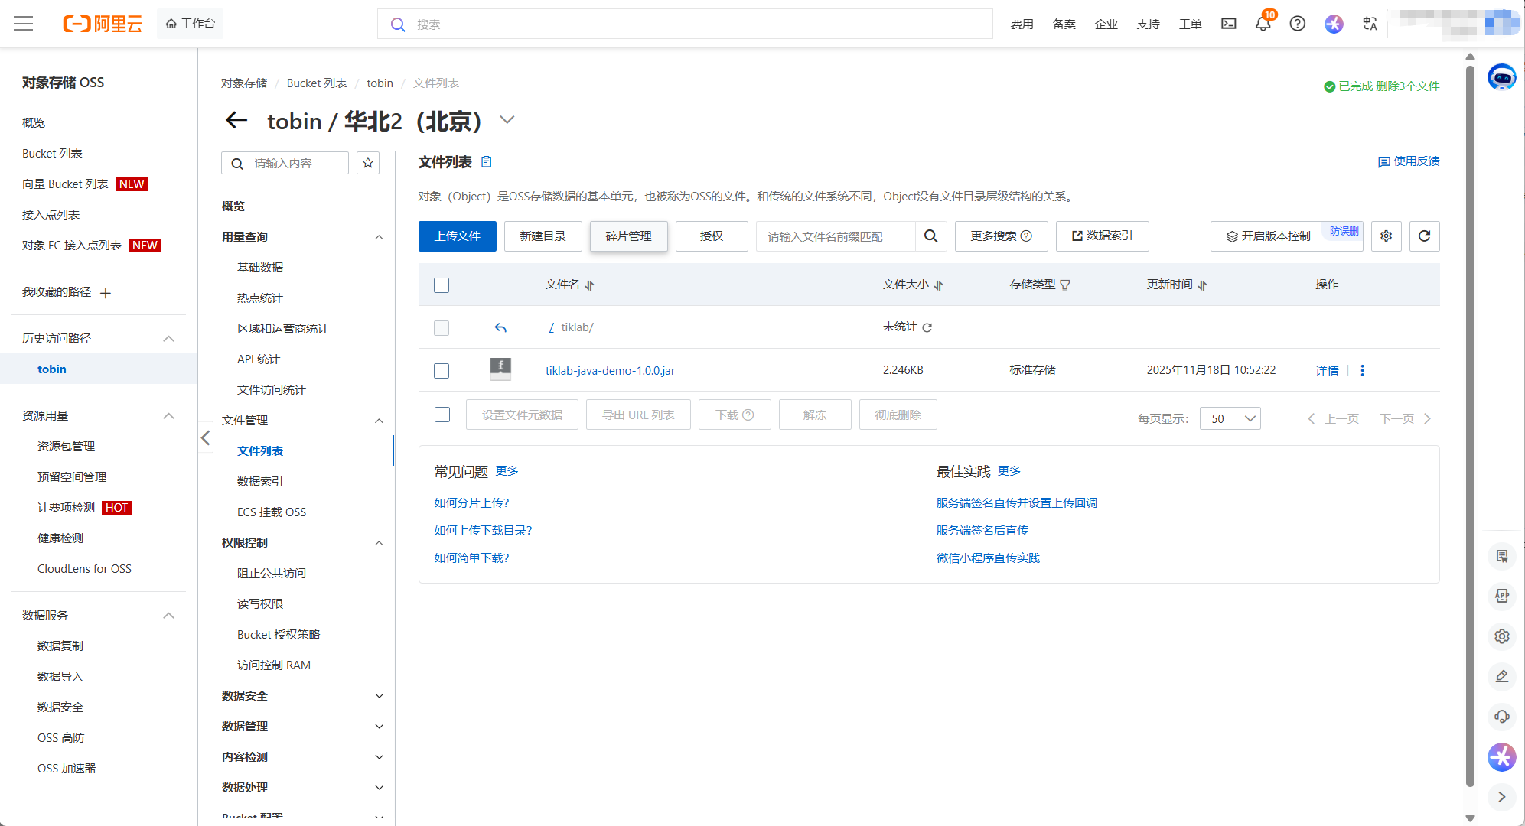Toggle the select-all checkbox in table header
The width and height of the screenshot is (1525, 826).
pos(442,285)
